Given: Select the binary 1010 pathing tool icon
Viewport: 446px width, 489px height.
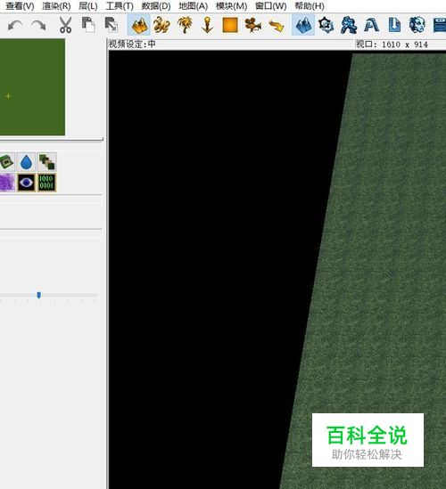Looking at the screenshot, I should click(x=47, y=183).
